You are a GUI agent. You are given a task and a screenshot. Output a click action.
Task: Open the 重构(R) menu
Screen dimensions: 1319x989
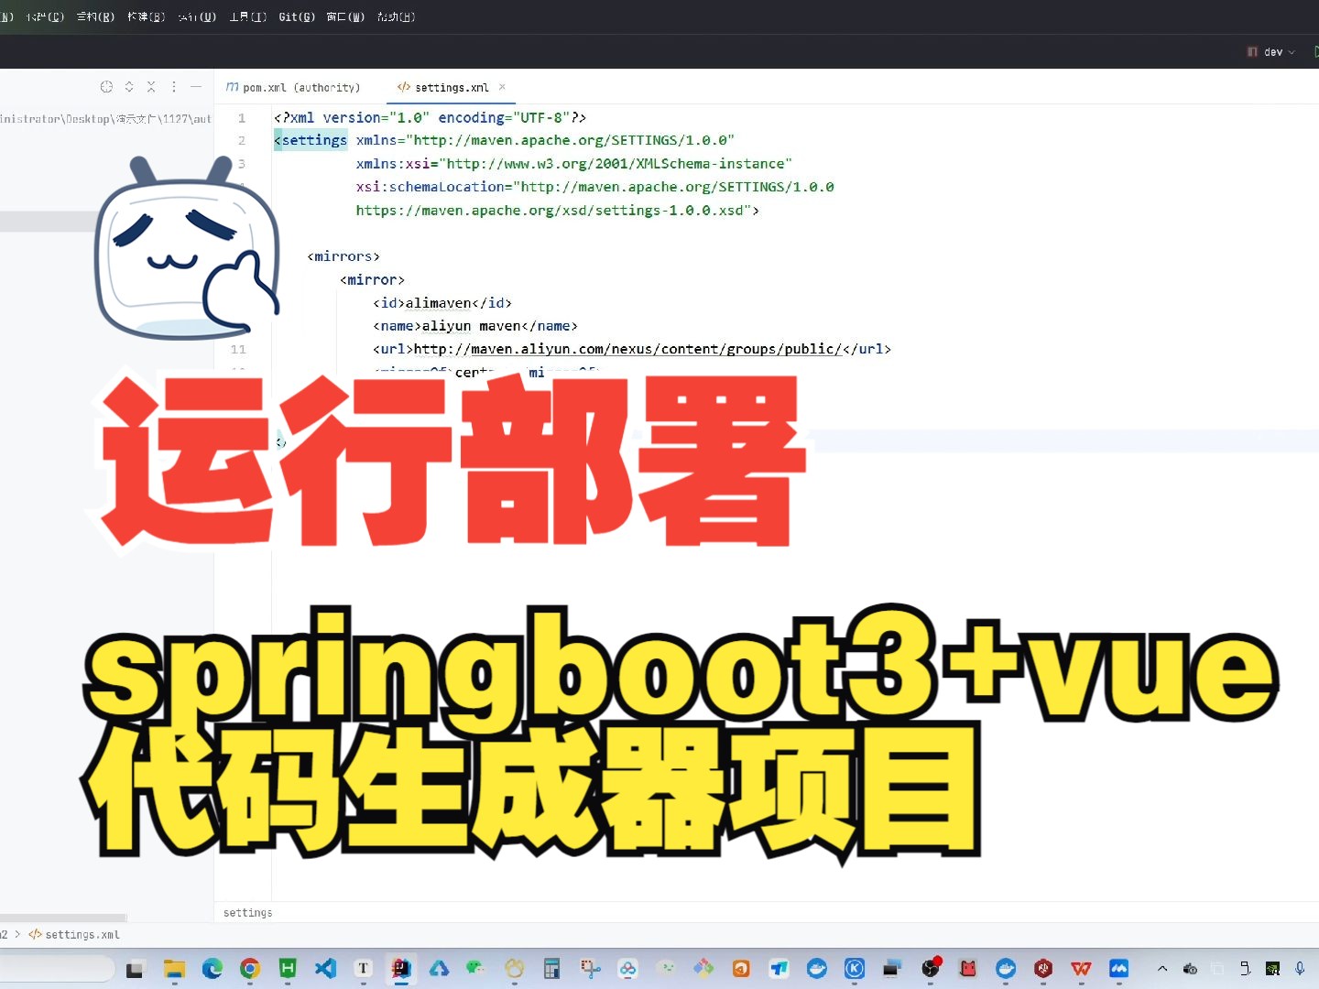pos(95,16)
